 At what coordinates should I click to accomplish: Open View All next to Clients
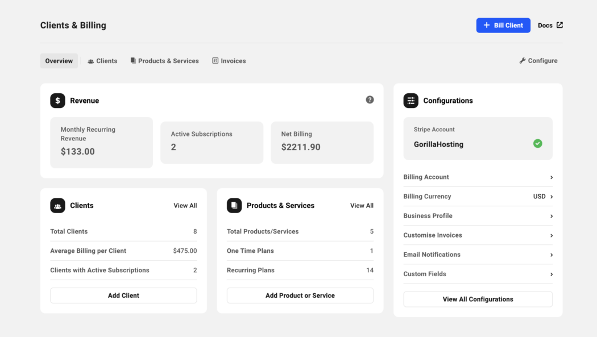click(x=185, y=205)
